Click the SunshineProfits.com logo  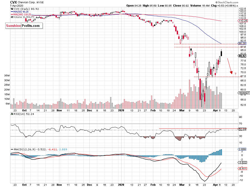pos(24,26)
